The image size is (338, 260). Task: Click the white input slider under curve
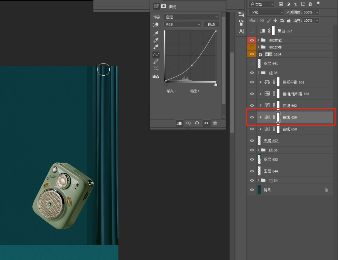(216, 84)
